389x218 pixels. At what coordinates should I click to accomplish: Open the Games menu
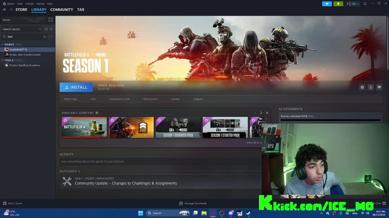click(40, 4)
